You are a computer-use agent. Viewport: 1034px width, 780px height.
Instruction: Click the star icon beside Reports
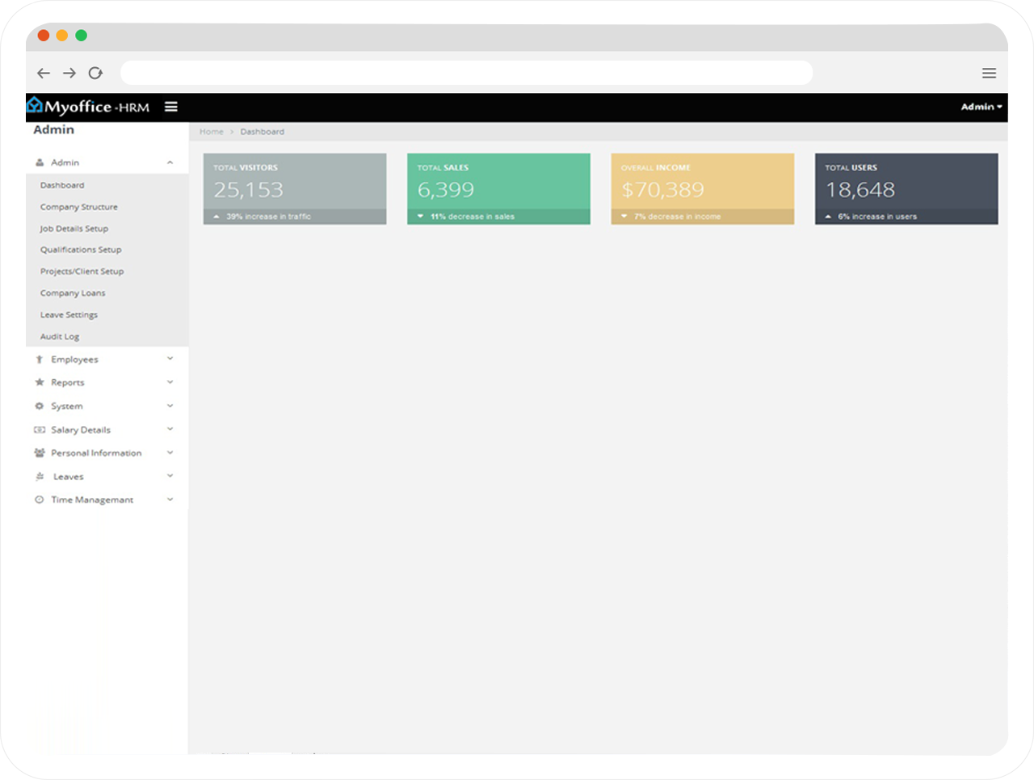(x=39, y=382)
